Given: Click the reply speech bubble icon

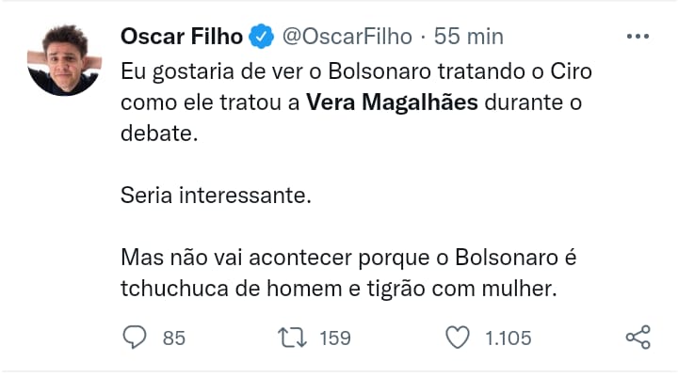Looking at the screenshot, I should pos(136,337).
